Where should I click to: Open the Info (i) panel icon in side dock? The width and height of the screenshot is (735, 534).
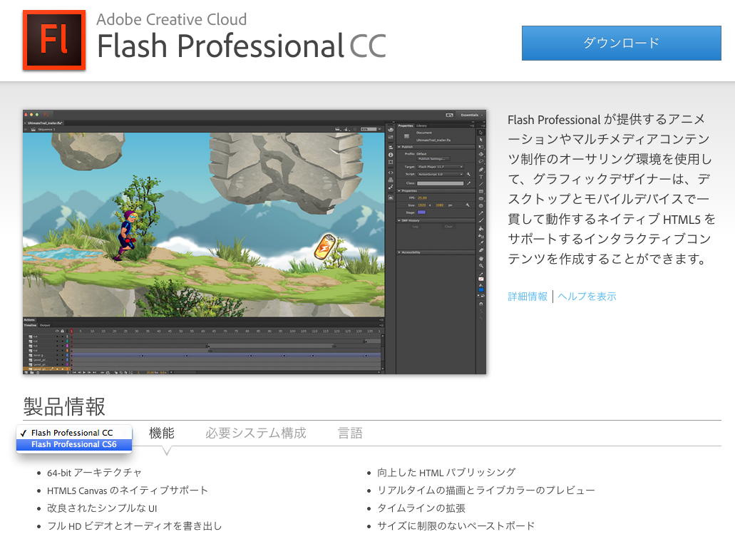tap(391, 155)
